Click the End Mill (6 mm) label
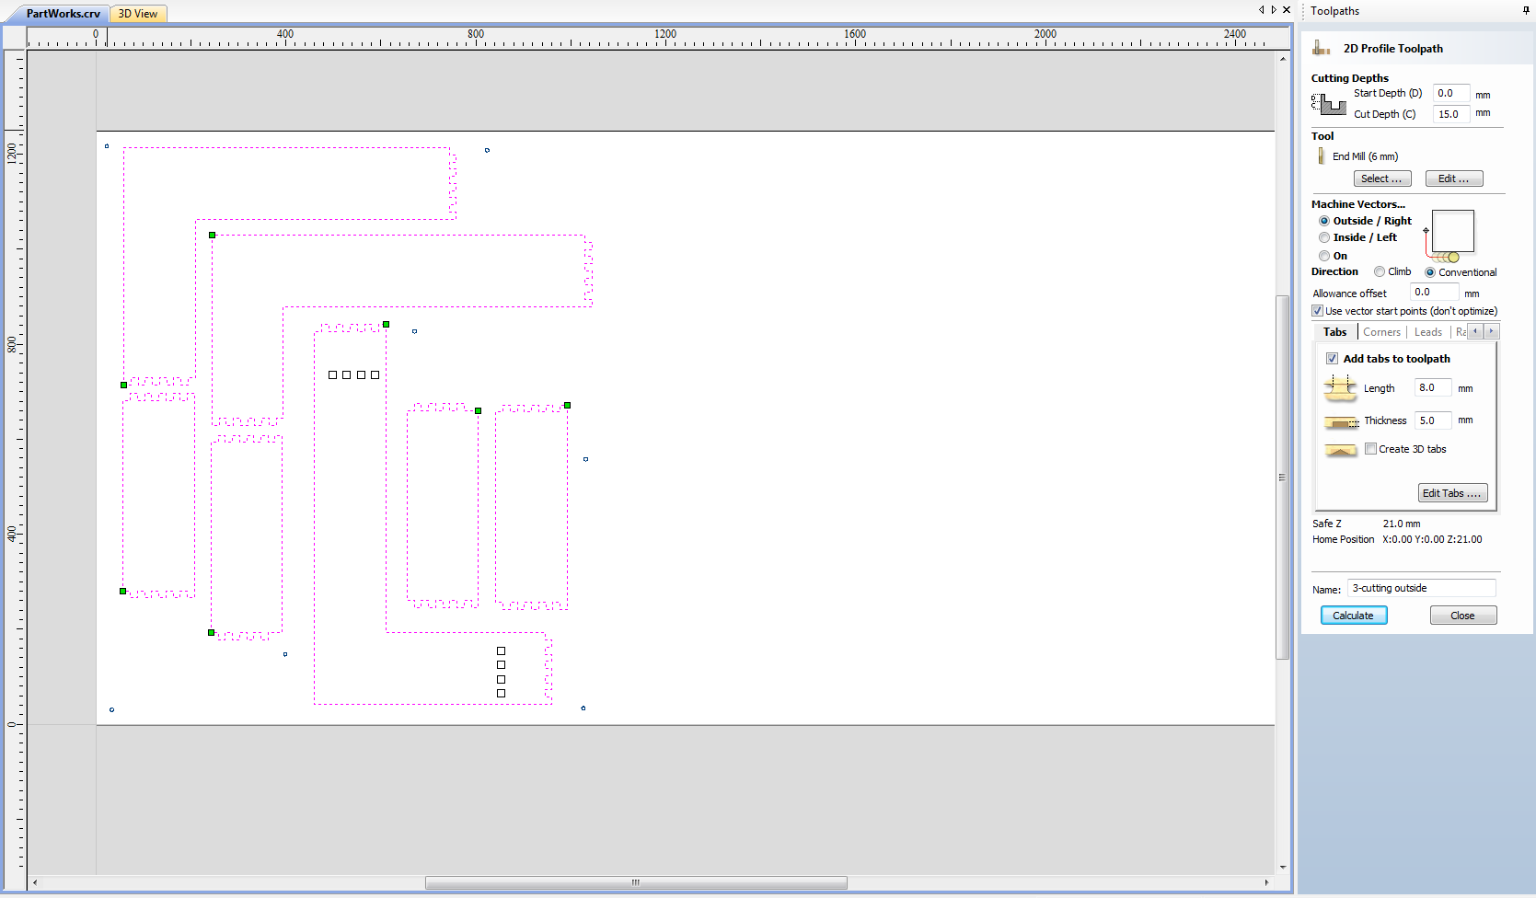 1365,156
